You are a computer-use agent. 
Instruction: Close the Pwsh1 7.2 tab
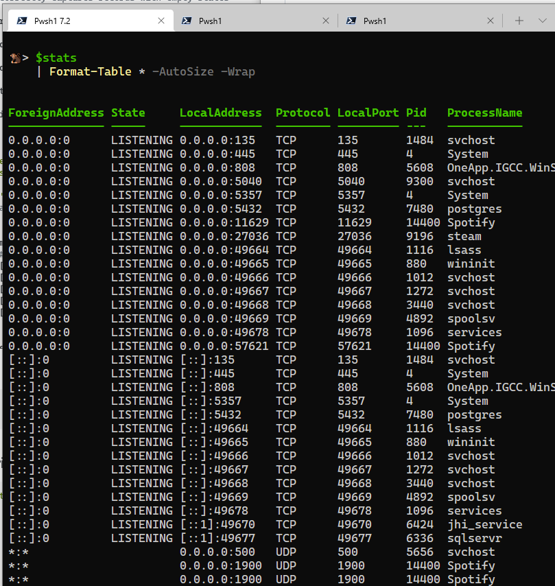click(x=161, y=21)
